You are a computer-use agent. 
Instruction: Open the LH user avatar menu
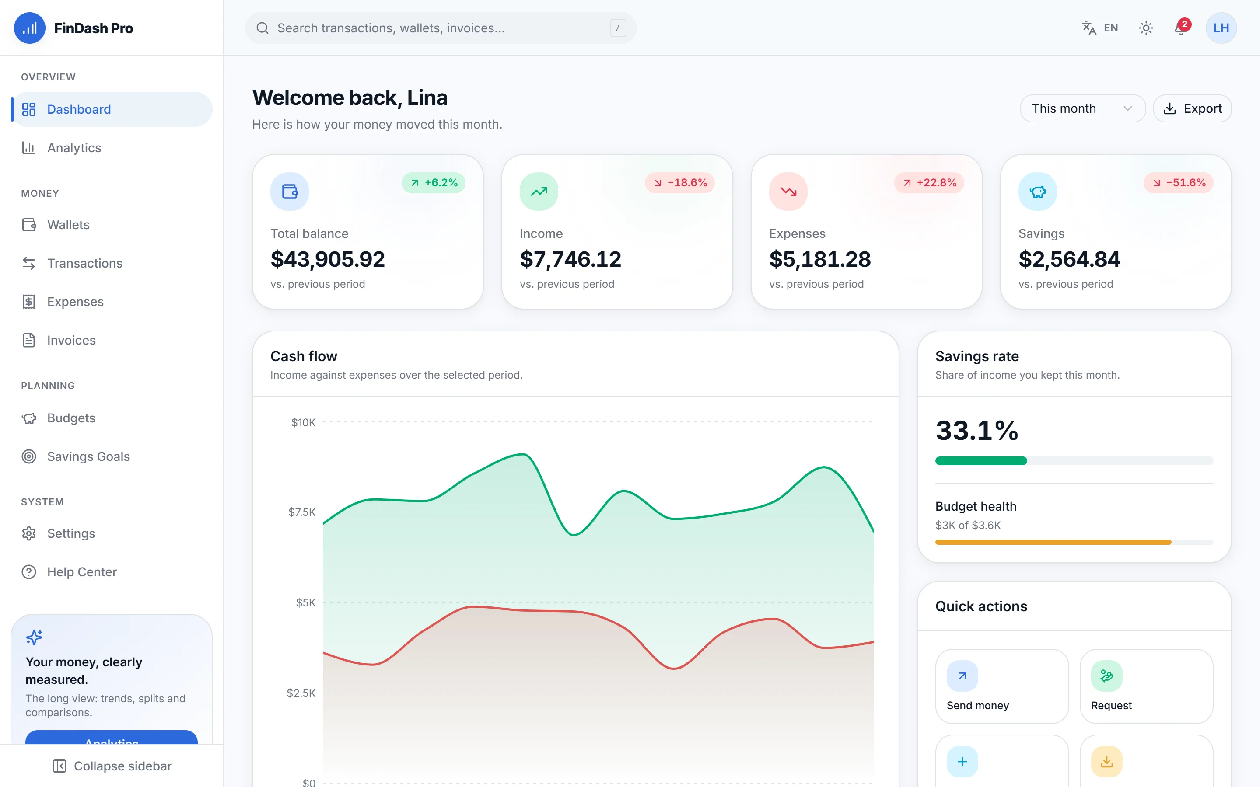[x=1221, y=28]
